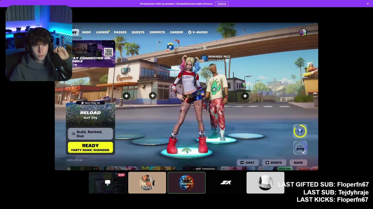
Task: Click the BACK button
Action: tap(298, 163)
